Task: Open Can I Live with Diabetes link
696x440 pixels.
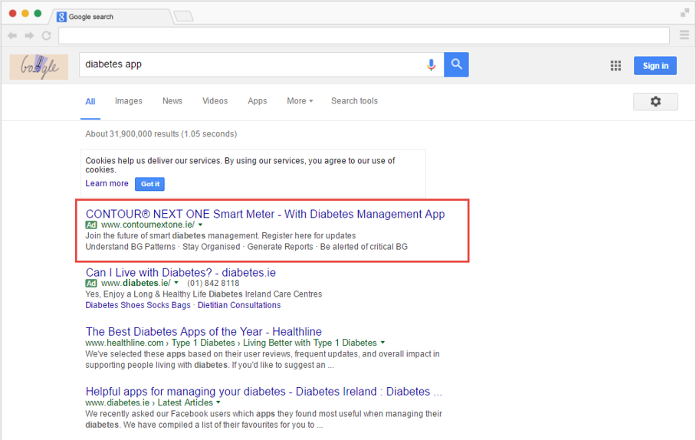Action: coord(181,273)
